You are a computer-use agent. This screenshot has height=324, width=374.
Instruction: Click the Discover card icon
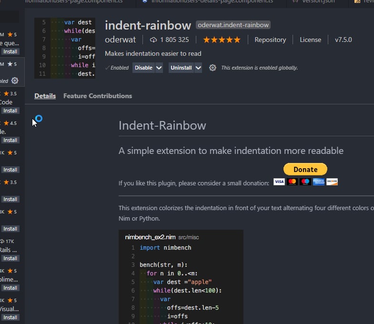332,182
